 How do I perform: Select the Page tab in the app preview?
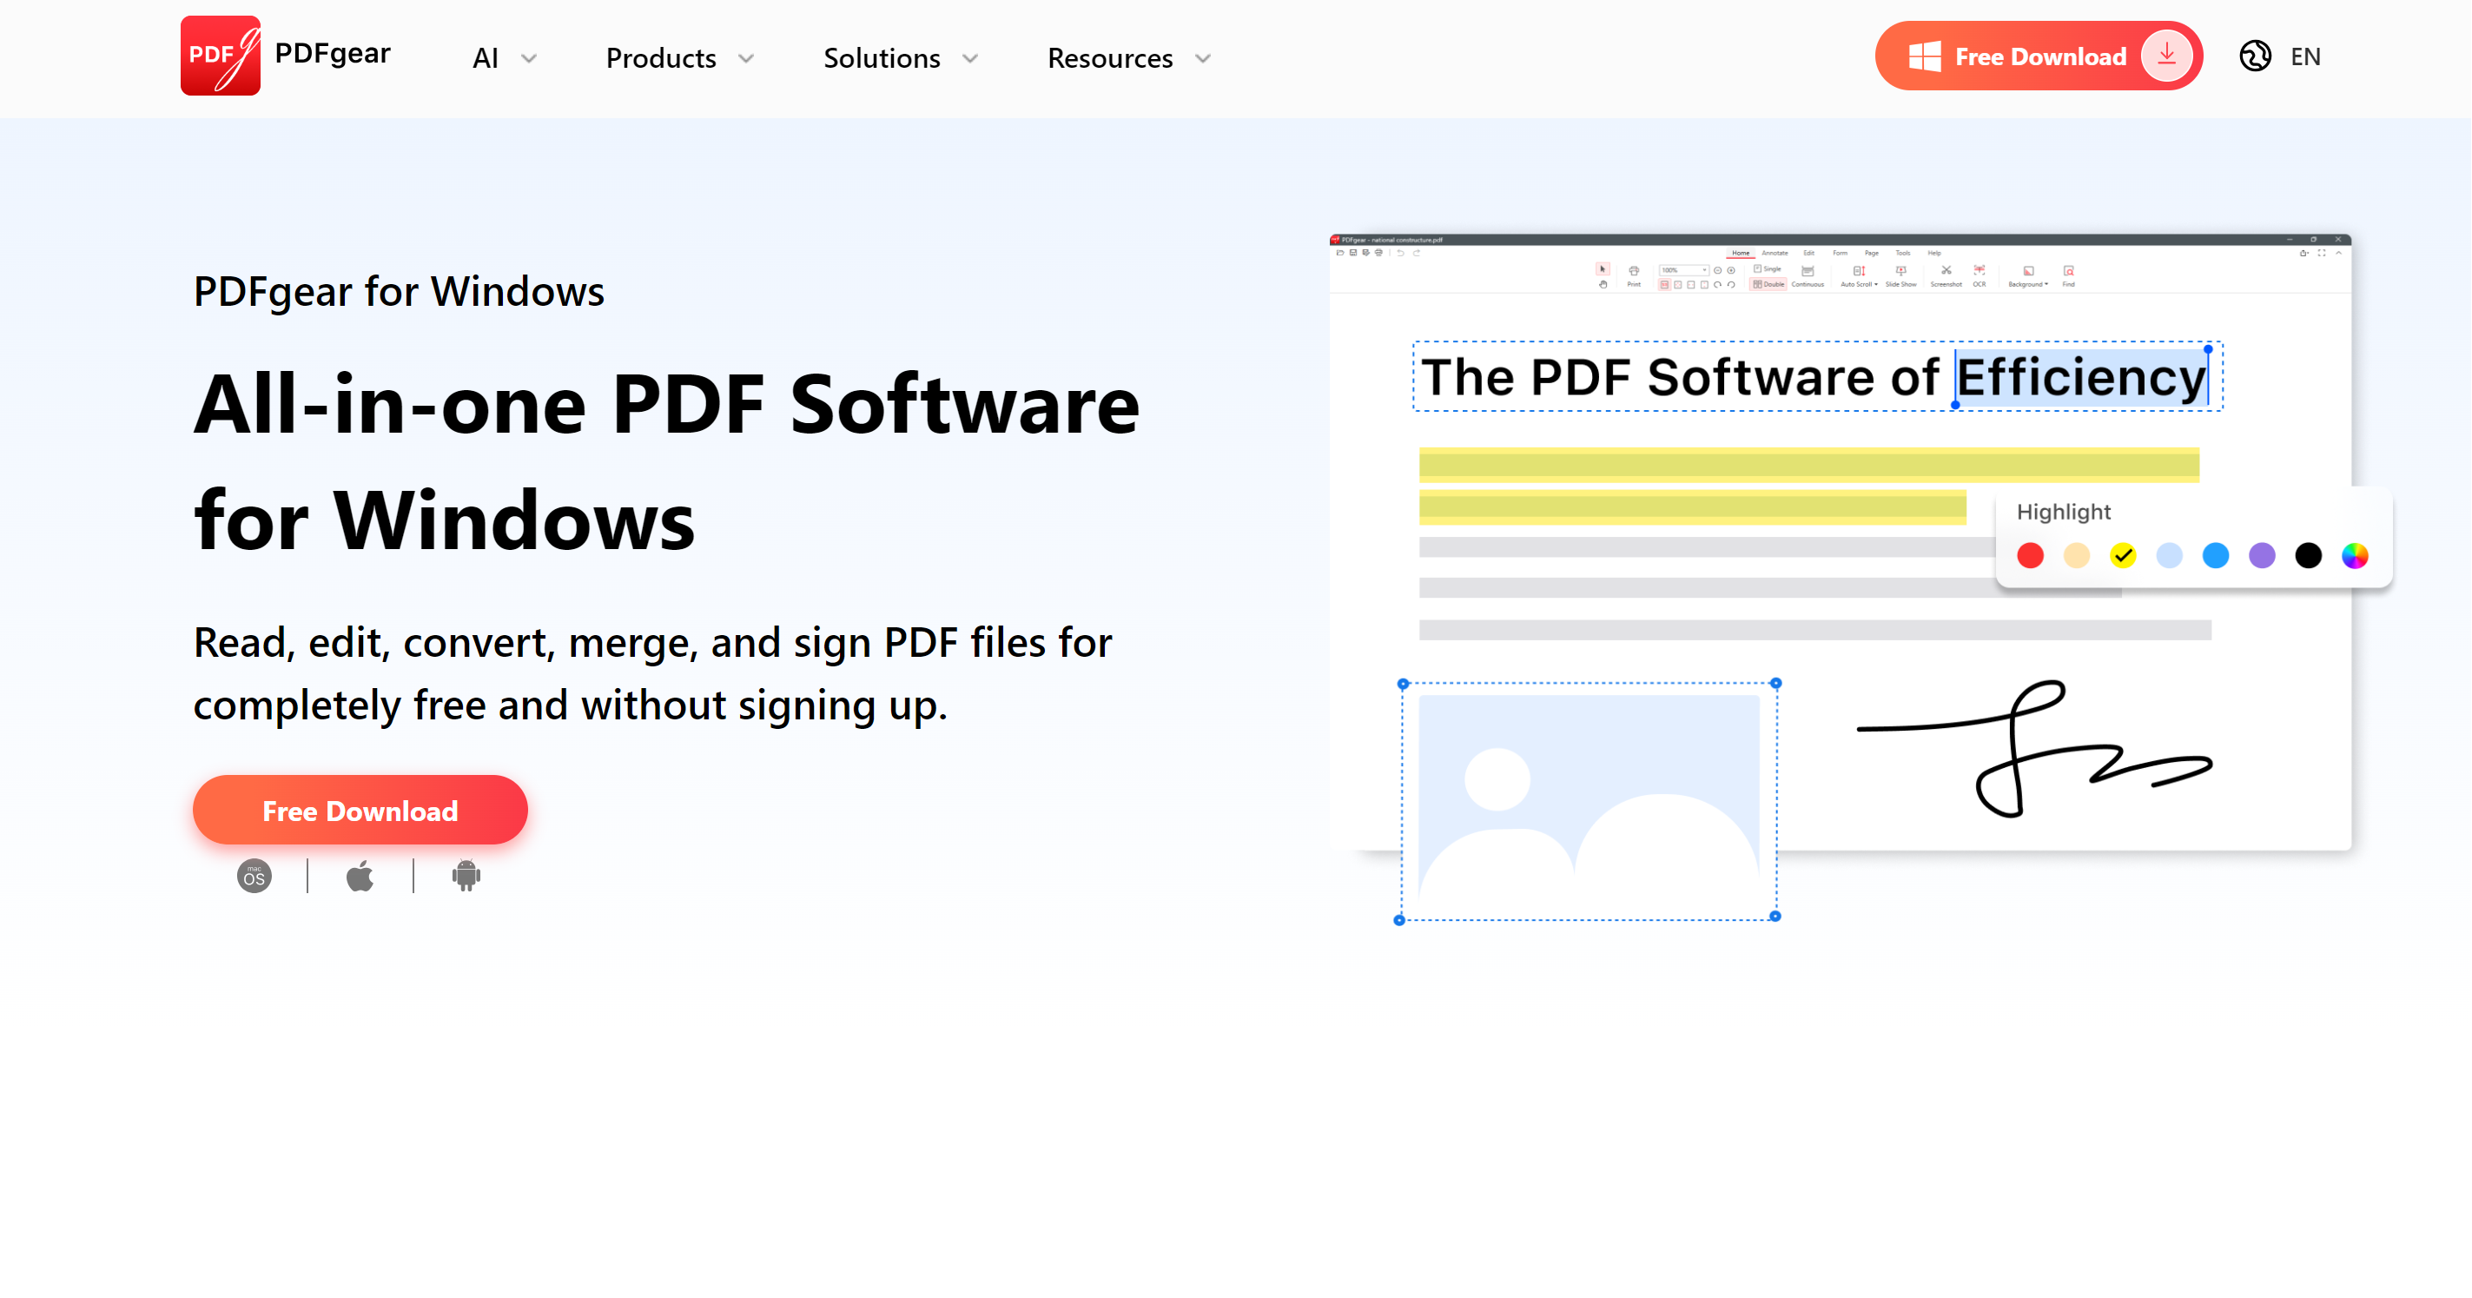1872,254
